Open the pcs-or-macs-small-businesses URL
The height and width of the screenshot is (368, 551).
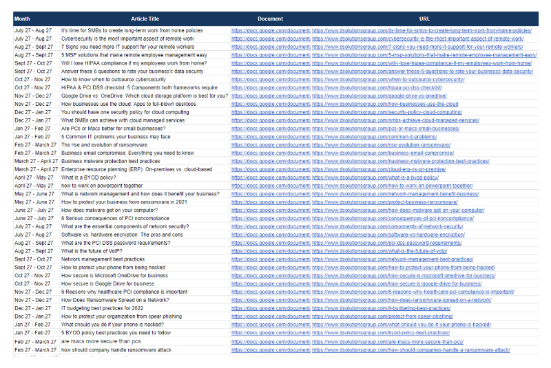(386, 129)
